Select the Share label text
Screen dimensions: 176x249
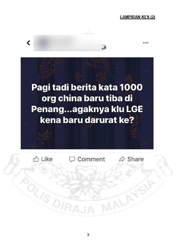click(135, 159)
